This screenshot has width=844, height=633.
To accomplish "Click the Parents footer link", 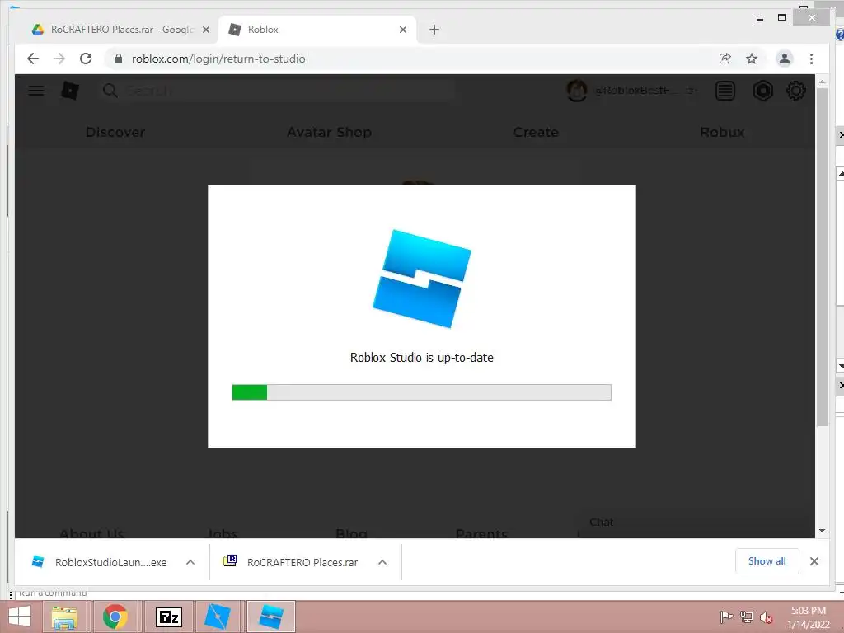I will (x=481, y=533).
